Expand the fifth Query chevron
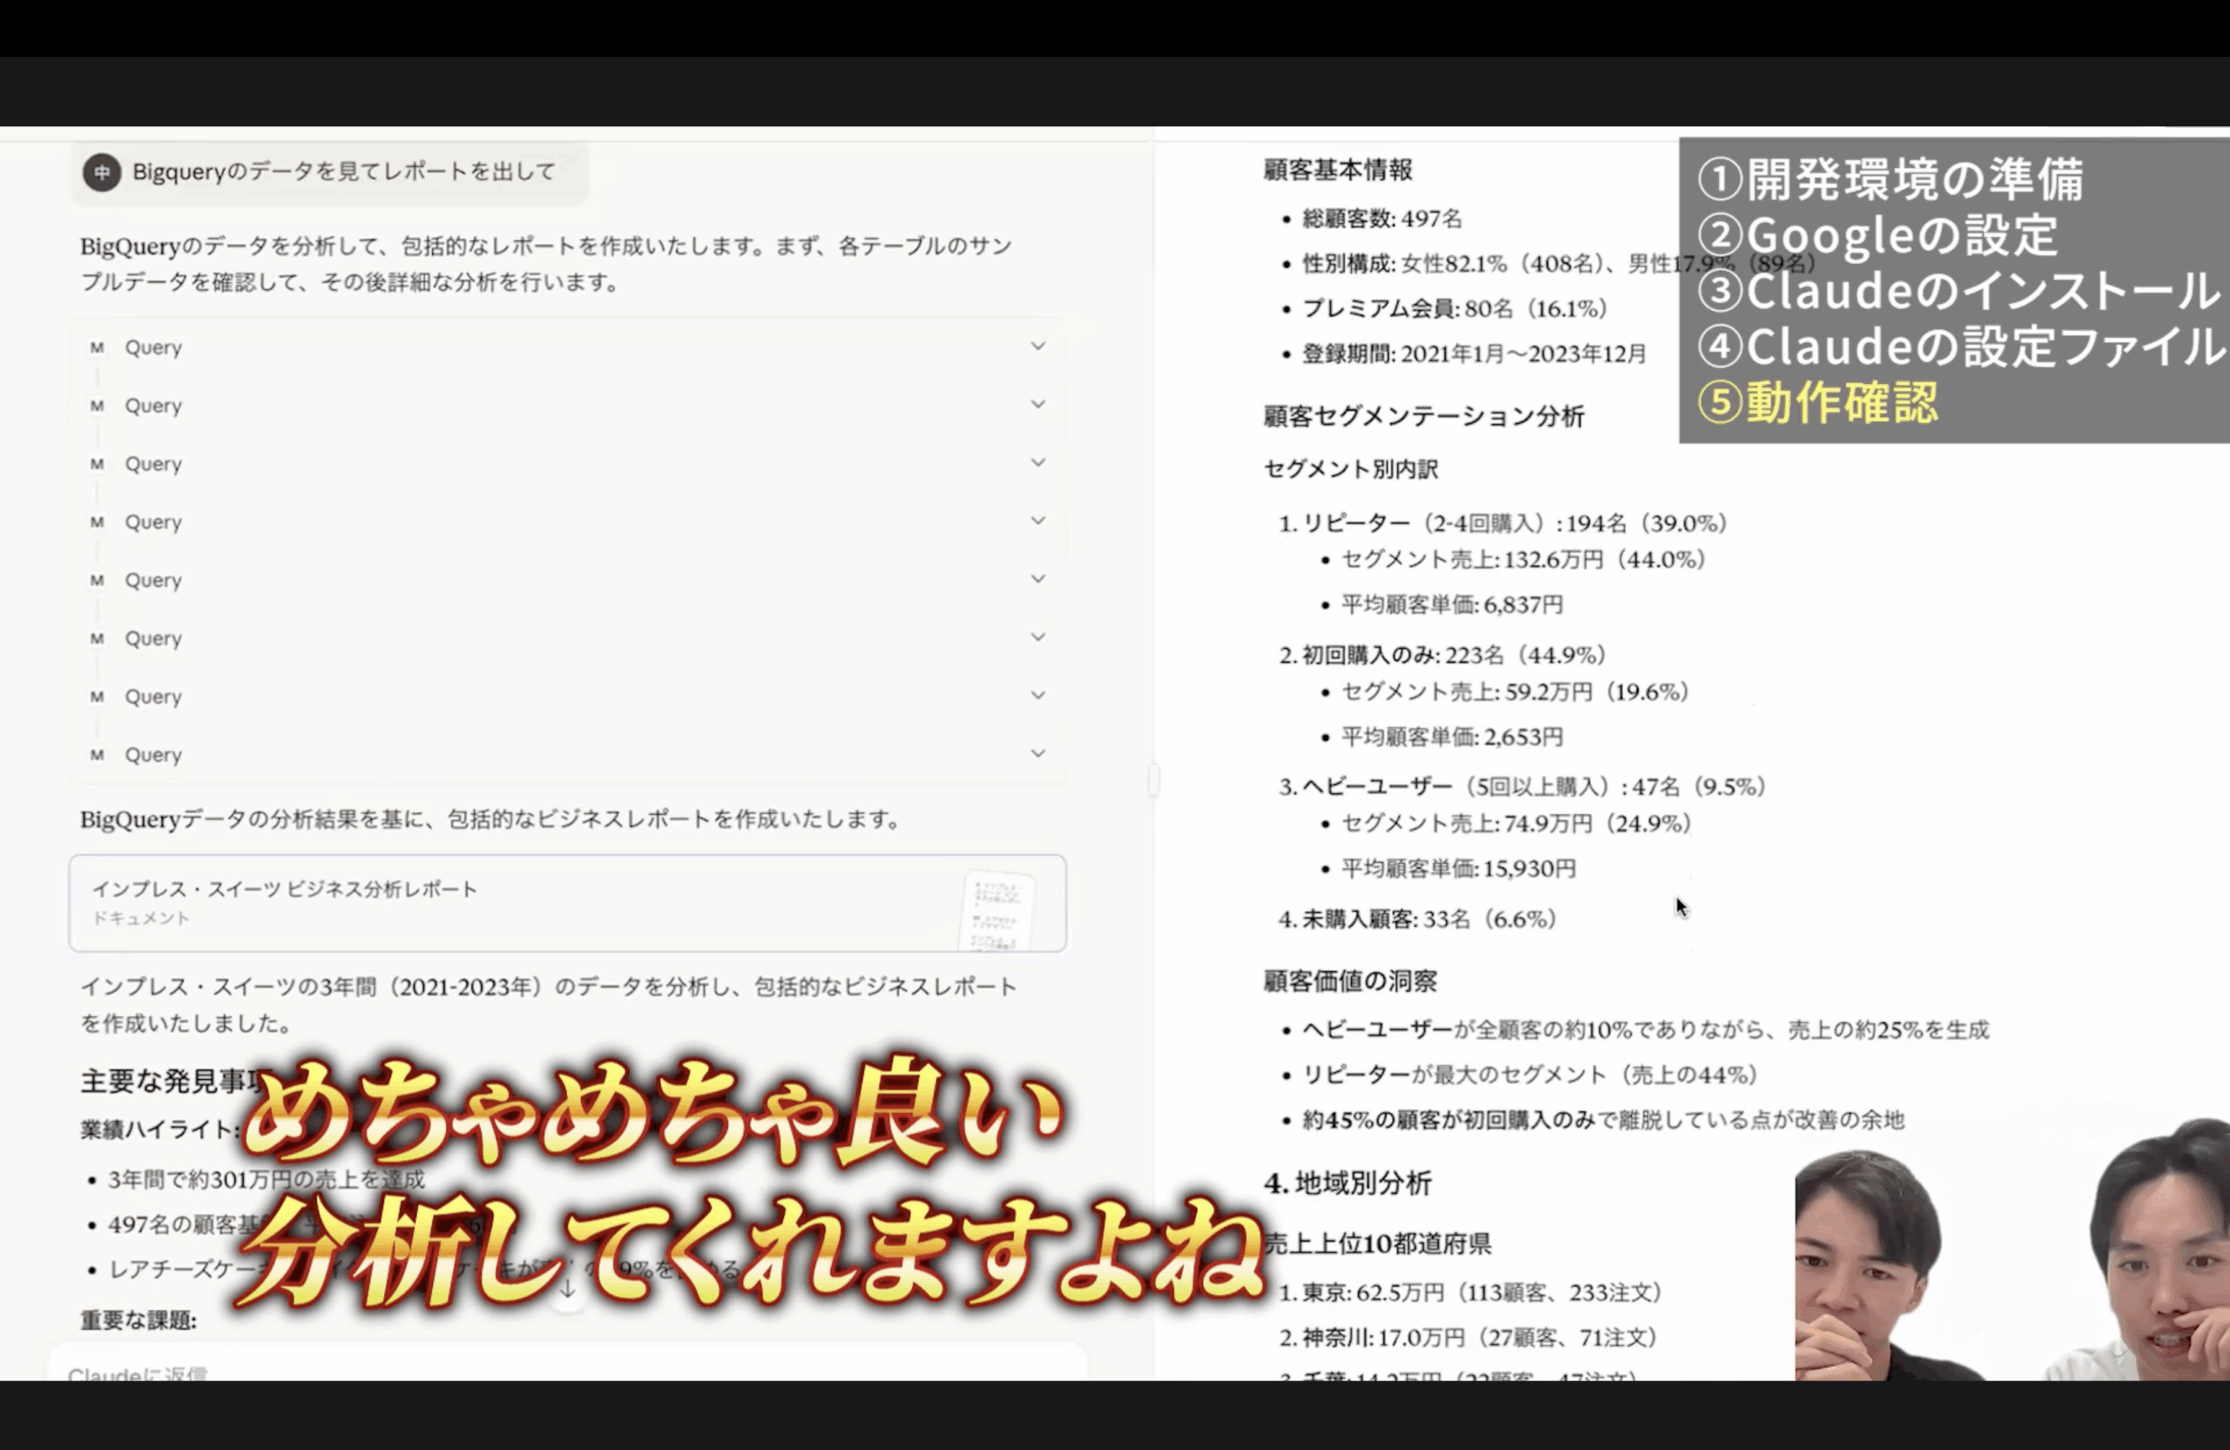The width and height of the screenshot is (2230, 1450). pyautogui.click(x=1037, y=578)
